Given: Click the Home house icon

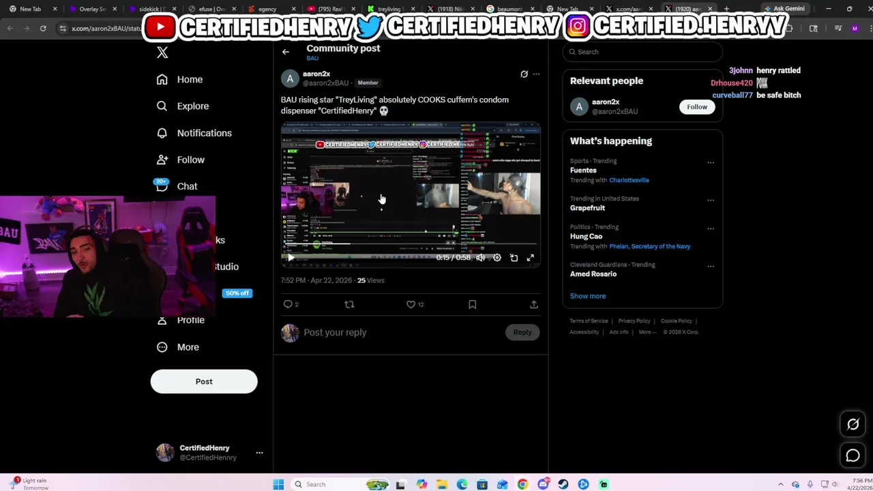Looking at the screenshot, I should point(162,79).
